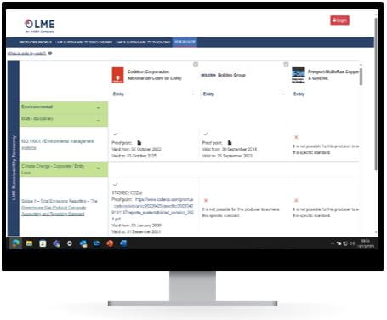
Task: Open the 'What is side-by-side?' link
Action: pyautogui.click(x=27, y=54)
